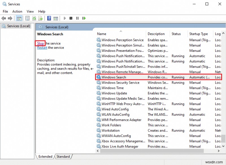Click the horizontal scrollbar left arrow
Viewport: 226px width, 165px height.
click(x=98, y=151)
